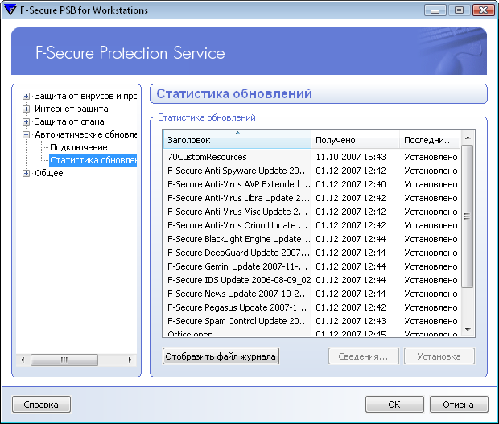The image size is (499, 424).
Task: Click the tree panel horizontal scrollbar thumb
Action: point(64,360)
